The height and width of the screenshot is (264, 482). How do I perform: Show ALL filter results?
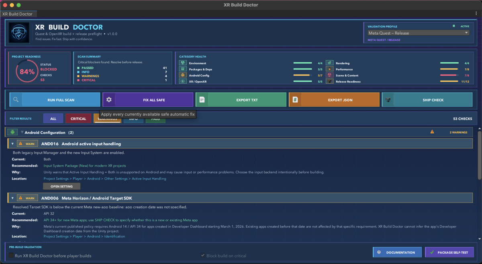53,118
